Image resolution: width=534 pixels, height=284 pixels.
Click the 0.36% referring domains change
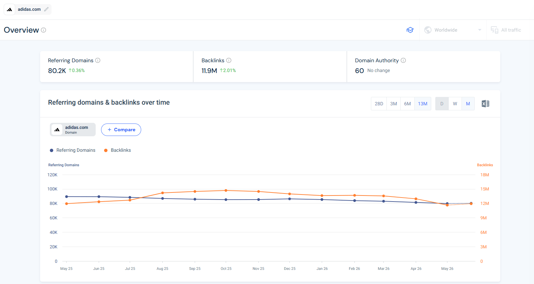point(77,70)
